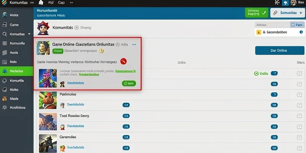Click the circle icon before Adia
Screen dimensions: 306x153
tap(117, 45)
